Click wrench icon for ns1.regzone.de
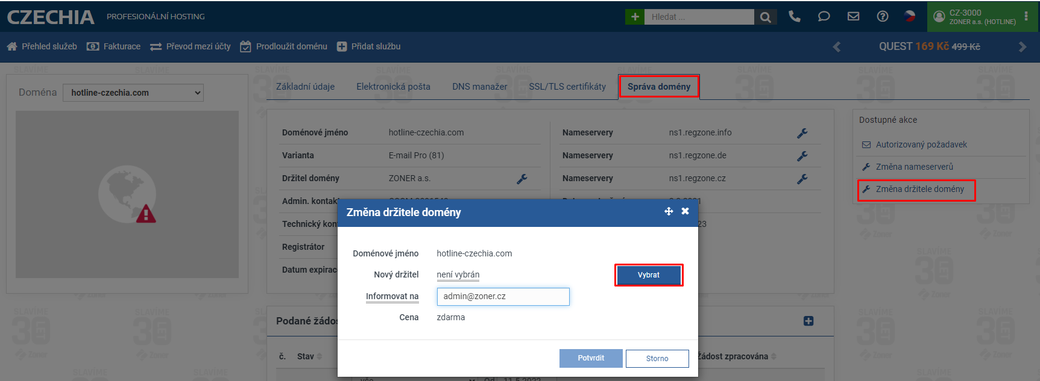This screenshot has width=1040, height=381. pos(802,156)
